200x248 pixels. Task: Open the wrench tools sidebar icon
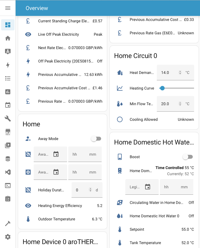pos(8,119)
